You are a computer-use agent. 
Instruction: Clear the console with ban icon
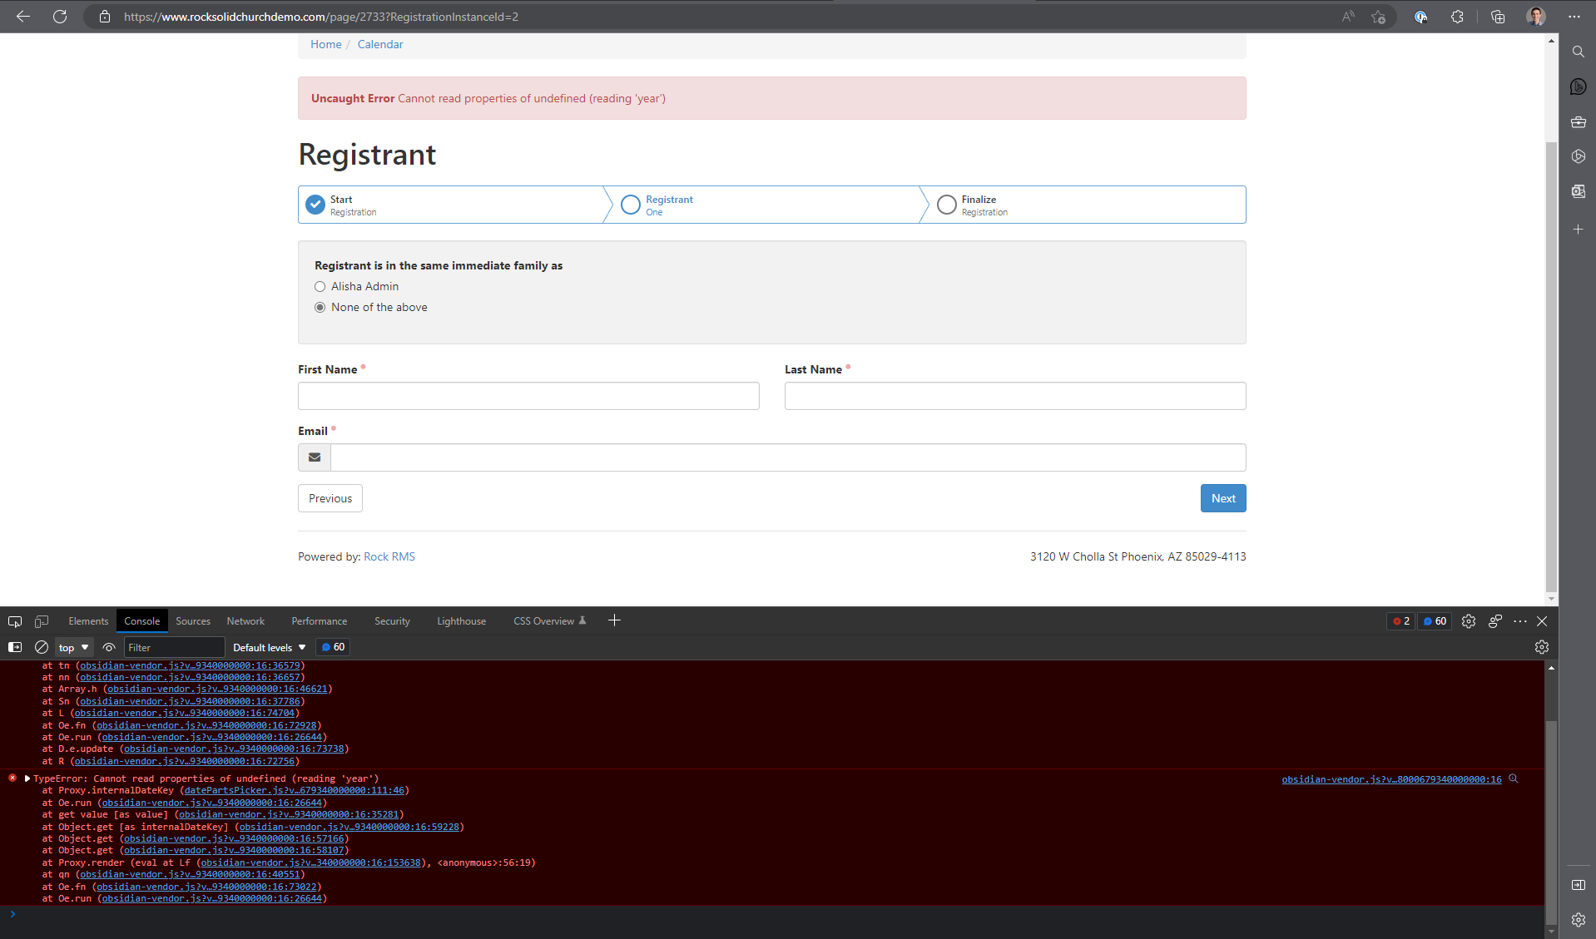[42, 647]
